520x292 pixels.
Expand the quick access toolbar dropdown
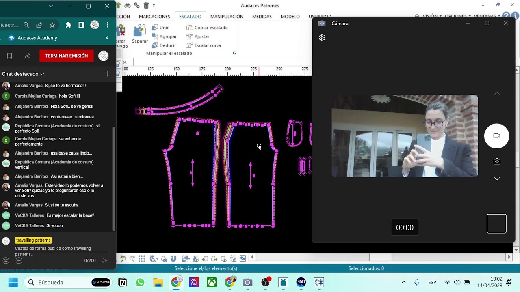pos(154,6)
